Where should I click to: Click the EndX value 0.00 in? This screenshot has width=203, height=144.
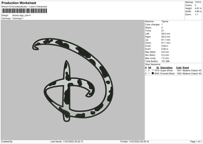tap(165, 46)
